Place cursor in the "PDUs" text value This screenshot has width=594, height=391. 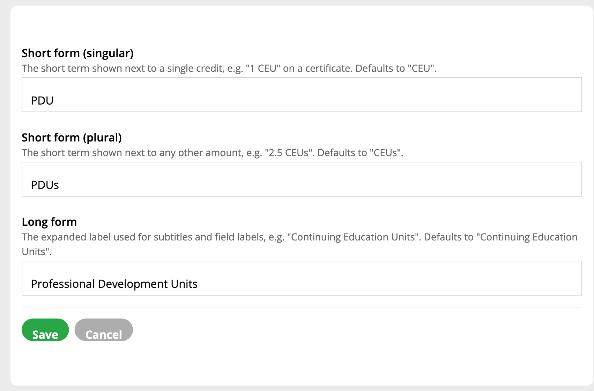[45, 185]
